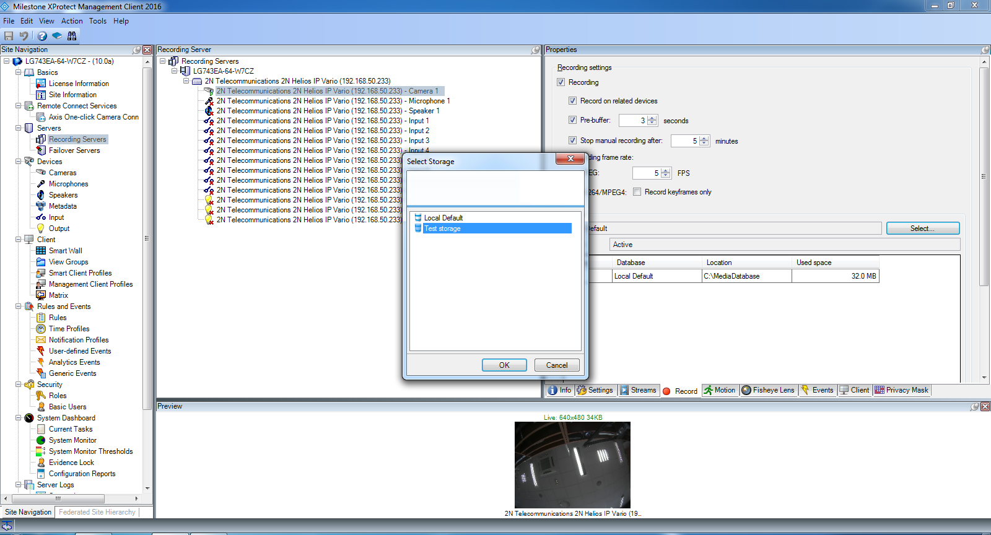Click the System Monitor icon
This screenshot has height=535, width=991.
coord(41,440)
